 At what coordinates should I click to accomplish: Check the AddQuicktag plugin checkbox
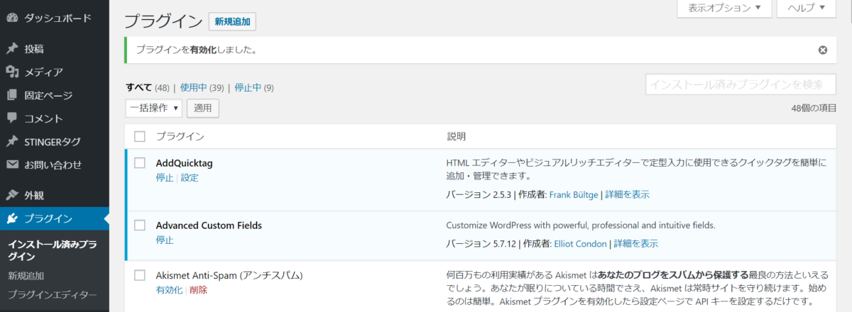[x=140, y=163]
